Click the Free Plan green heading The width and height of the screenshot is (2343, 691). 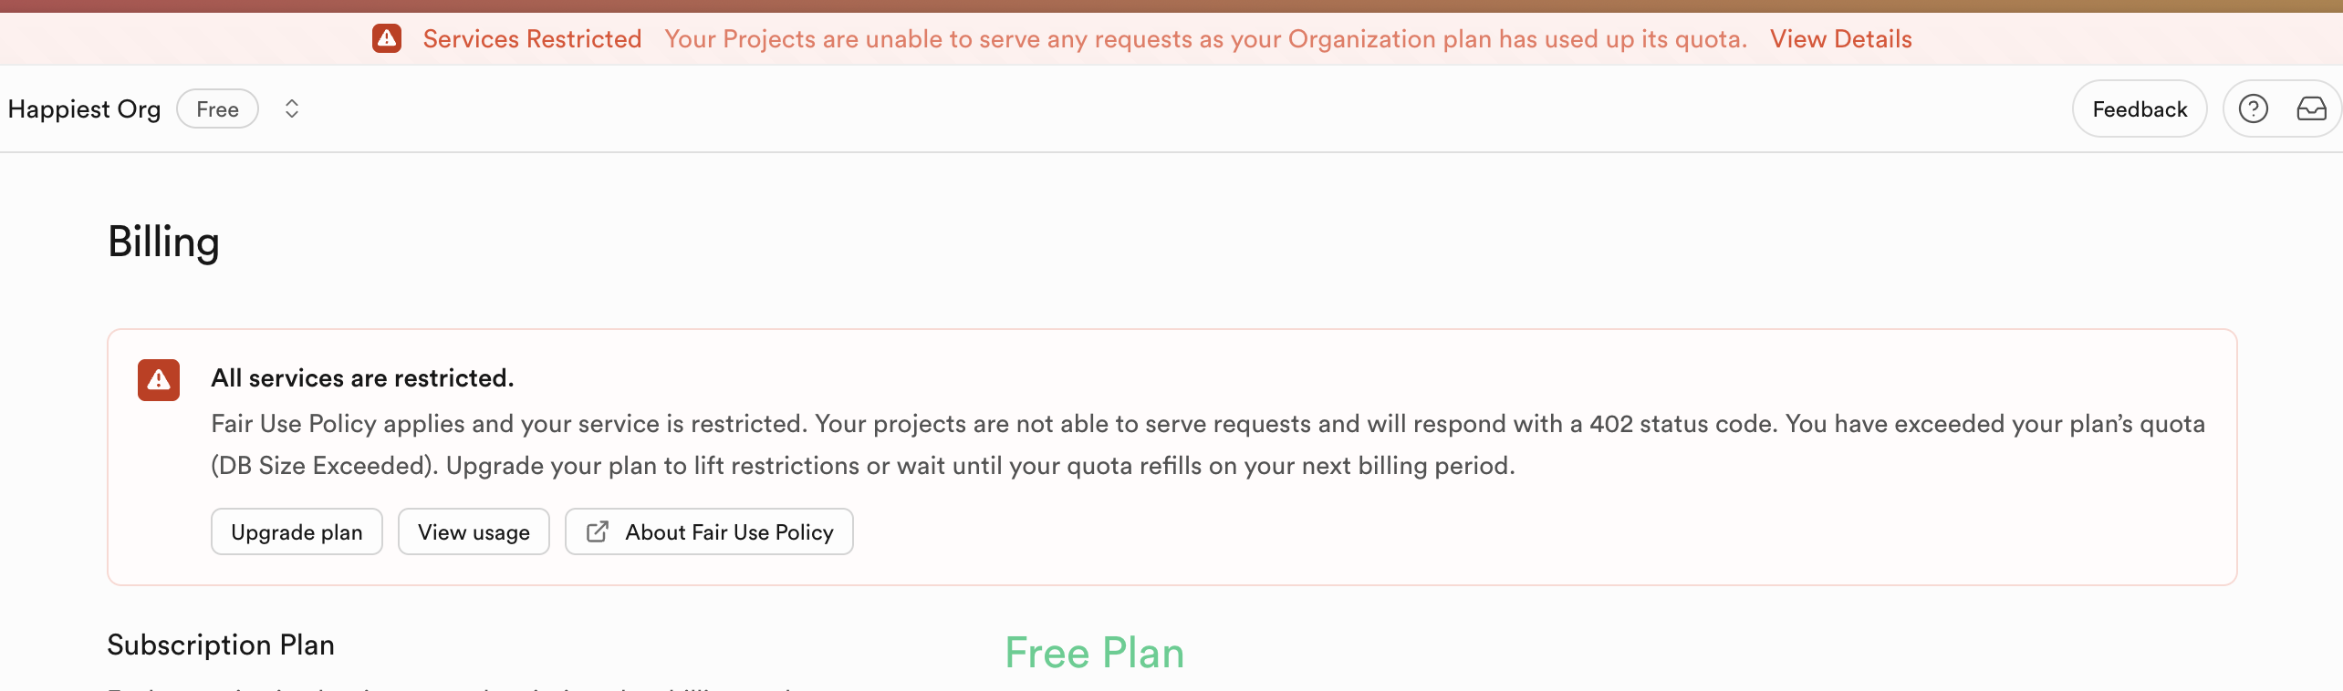[x=1094, y=653]
